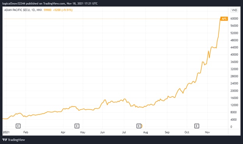Click the earnings E marker before May

pos(77,126)
